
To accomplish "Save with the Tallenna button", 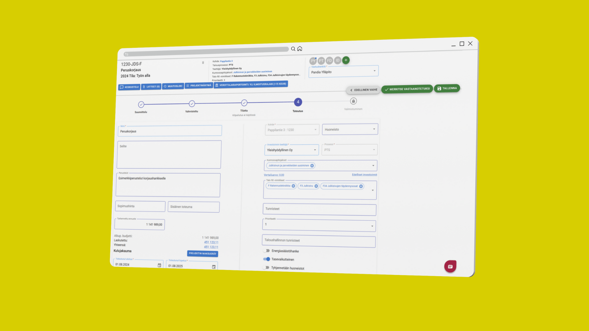I will (447, 88).
